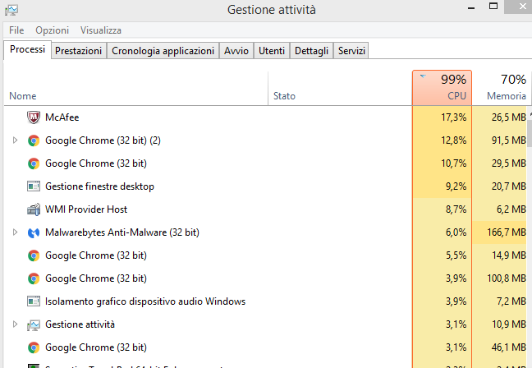Select Google Chrome (32 bit) (2) row
The image size is (532, 368).
pyautogui.click(x=268, y=140)
